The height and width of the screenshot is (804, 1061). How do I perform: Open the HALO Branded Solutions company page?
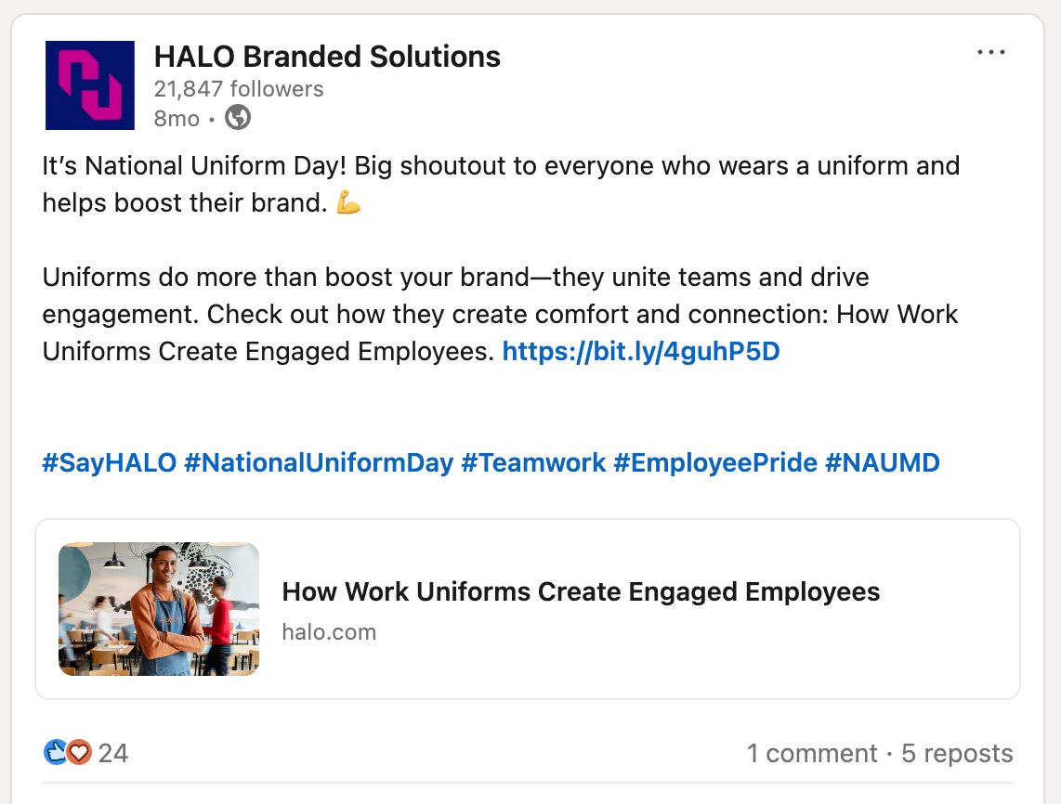327,57
